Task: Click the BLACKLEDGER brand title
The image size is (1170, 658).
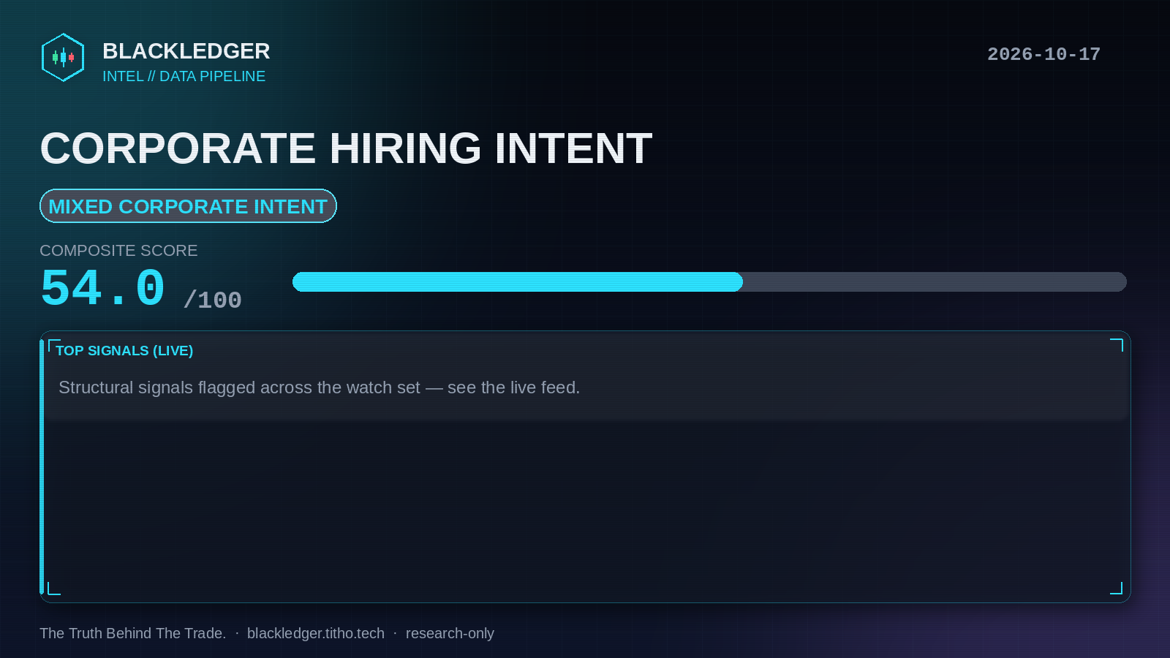Action: 186,51
